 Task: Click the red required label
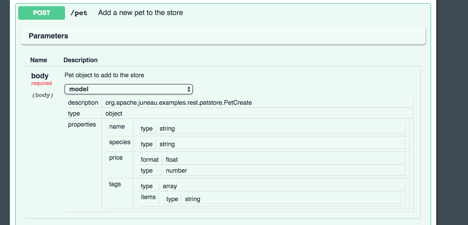coord(42,83)
